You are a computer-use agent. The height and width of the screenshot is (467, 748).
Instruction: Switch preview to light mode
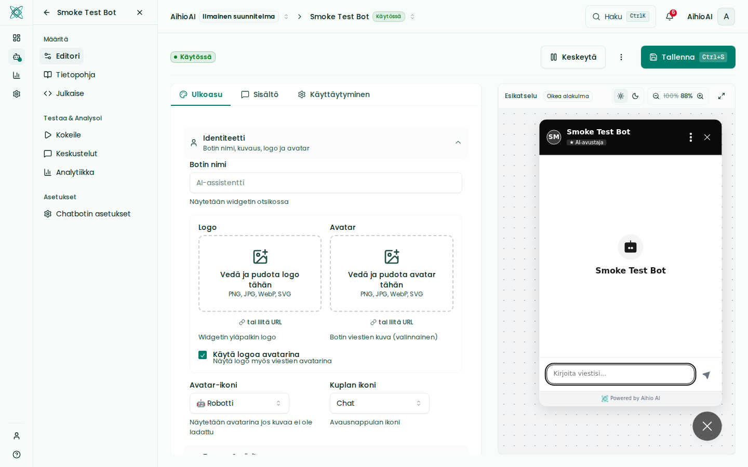(x=621, y=96)
